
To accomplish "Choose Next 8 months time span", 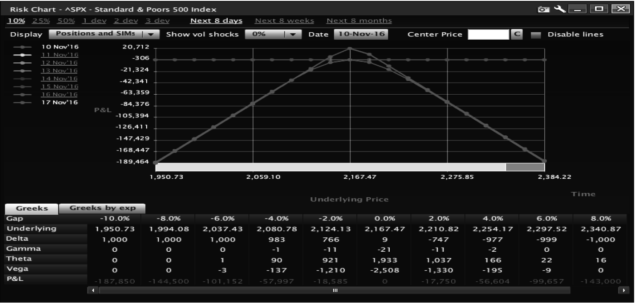I will pyautogui.click(x=359, y=21).
